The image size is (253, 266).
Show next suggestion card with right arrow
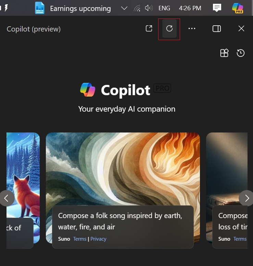tap(246, 198)
